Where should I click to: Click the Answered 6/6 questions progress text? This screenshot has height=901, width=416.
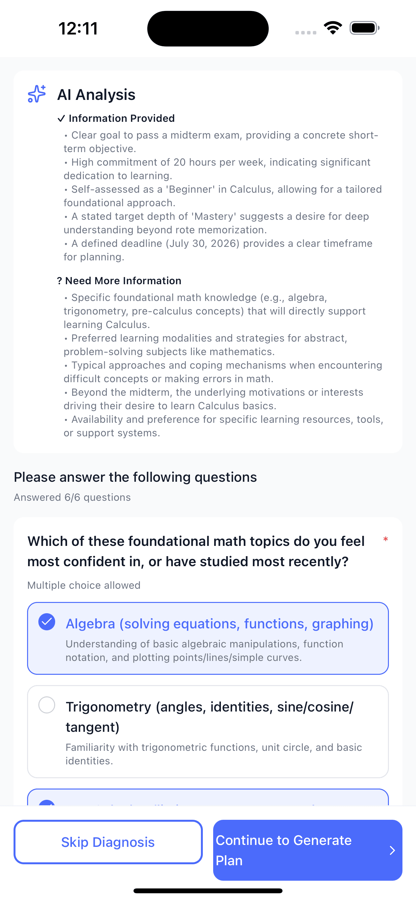pyautogui.click(x=72, y=497)
